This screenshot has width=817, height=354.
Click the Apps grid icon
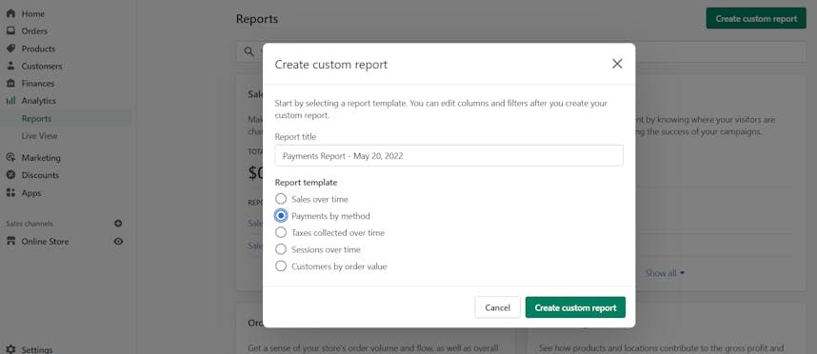tap(10, 192)
